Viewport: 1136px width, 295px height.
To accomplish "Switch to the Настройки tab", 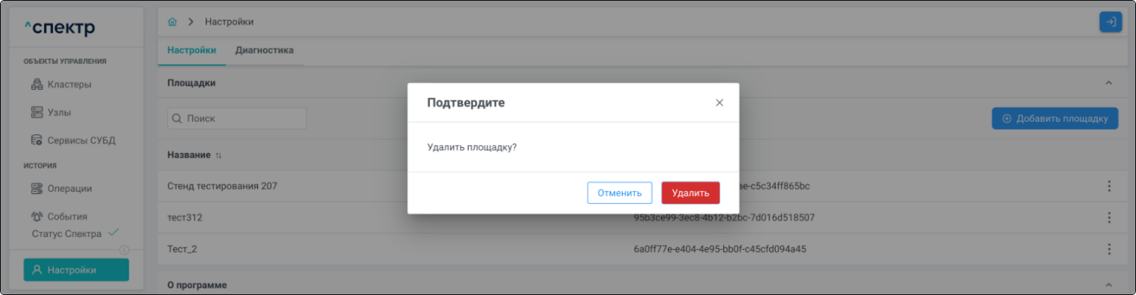I will tap(191, 50).
